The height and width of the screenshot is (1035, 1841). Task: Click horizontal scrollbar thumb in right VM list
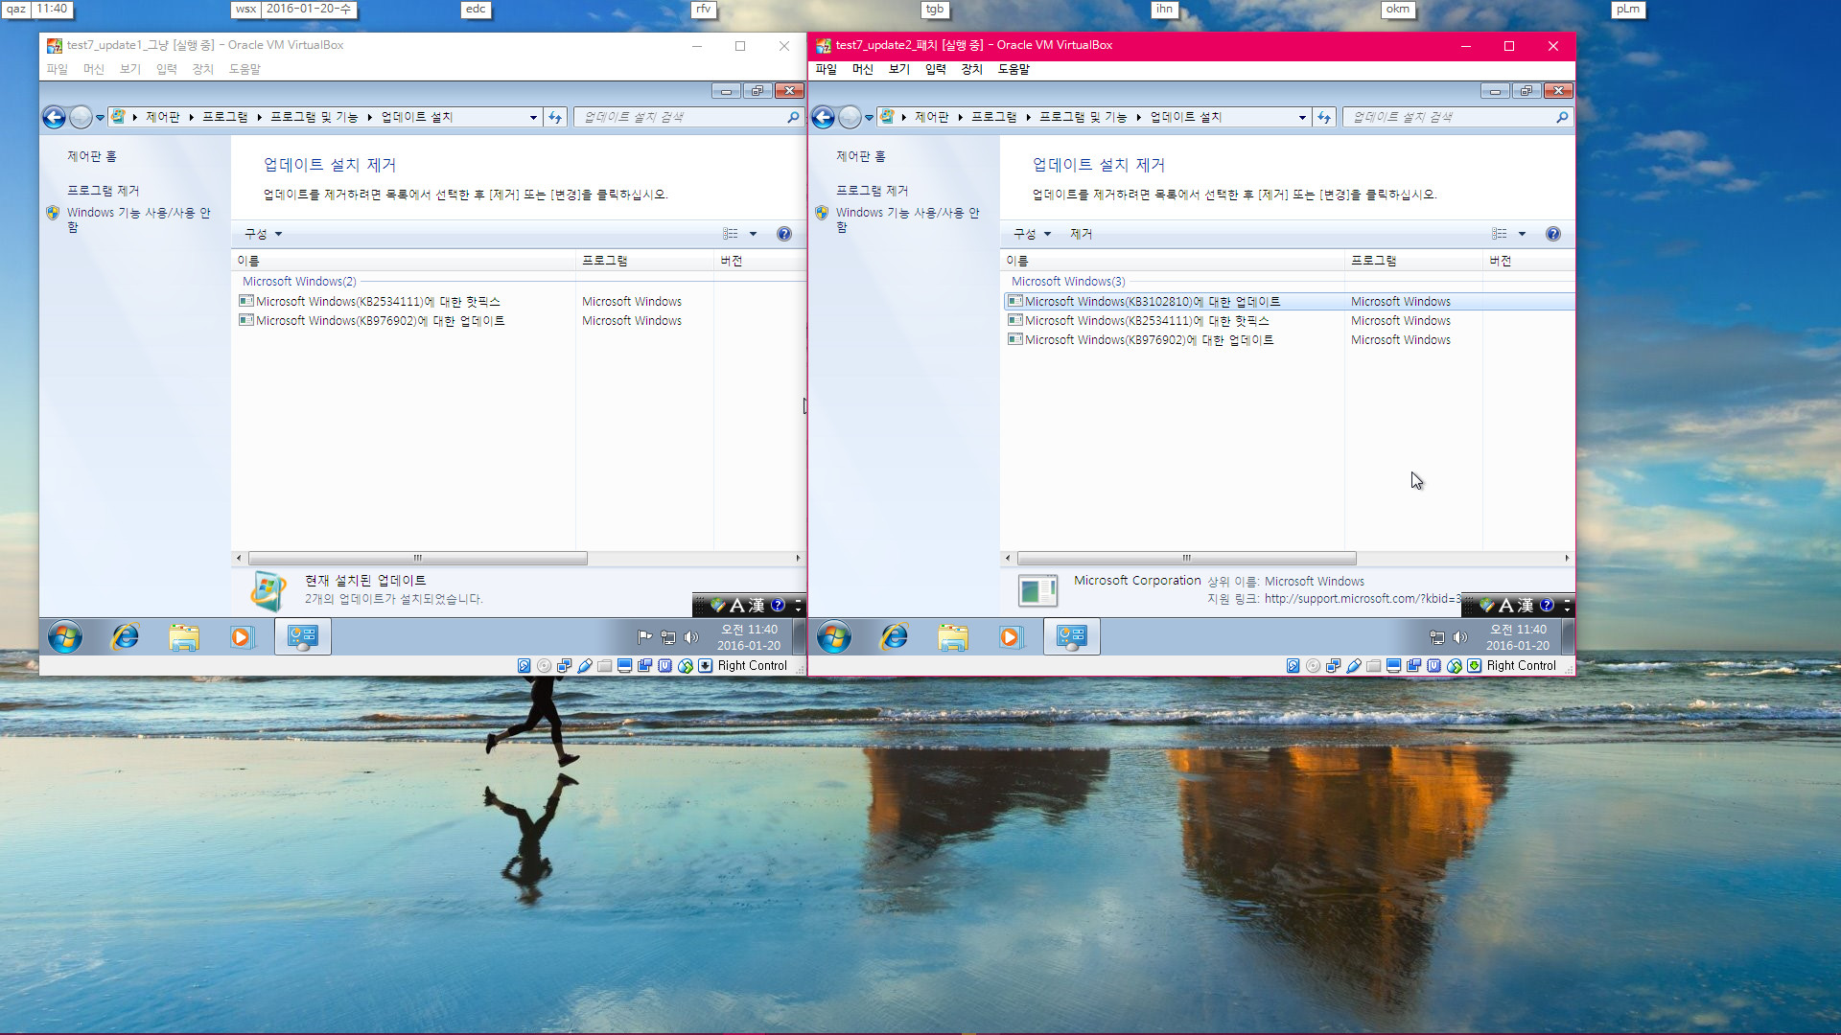coord(1187,558)
